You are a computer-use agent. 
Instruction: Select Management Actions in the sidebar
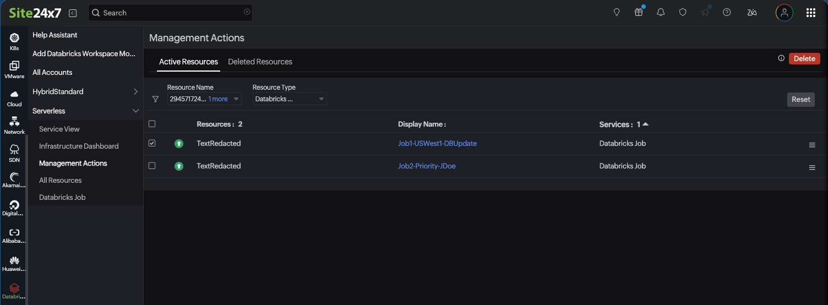click(73, 163)
